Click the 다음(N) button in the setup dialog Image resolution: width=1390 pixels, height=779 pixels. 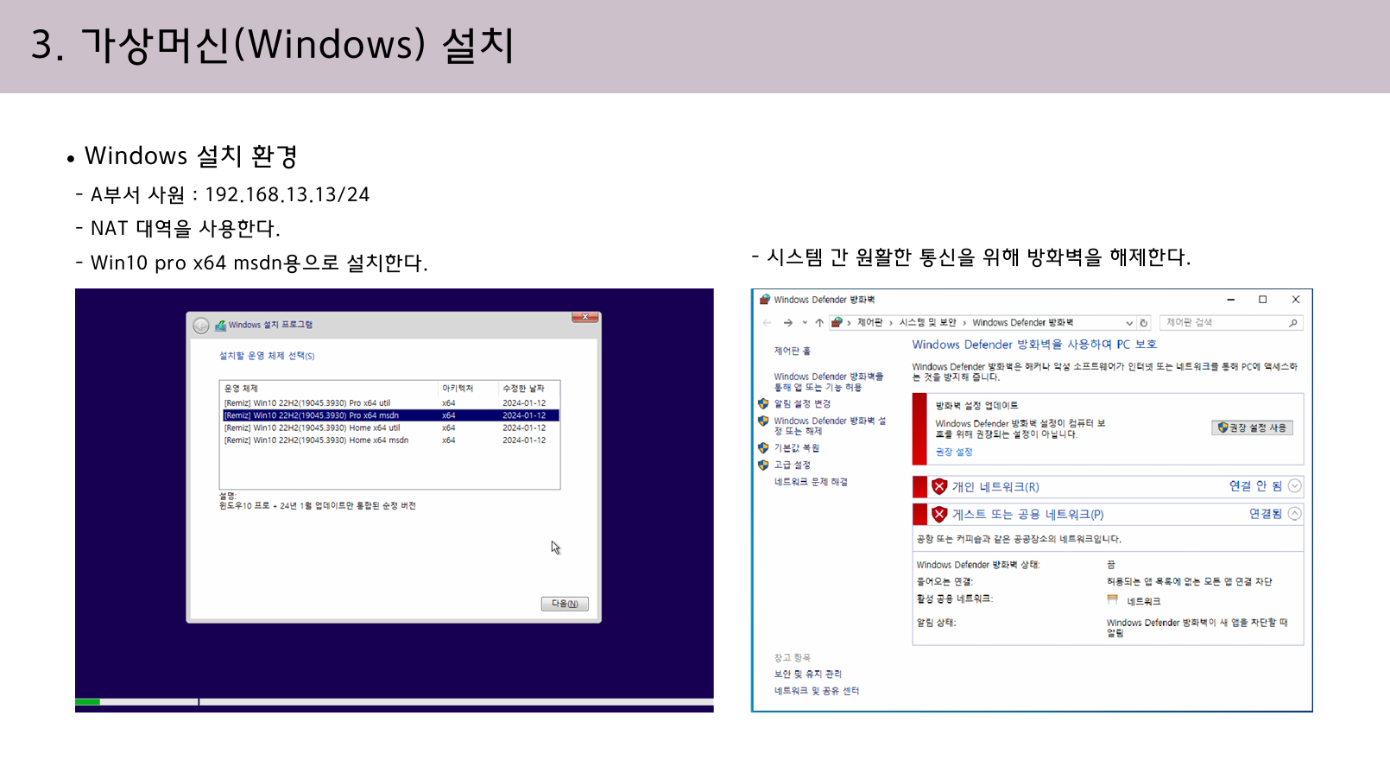[x=565, y=604]
